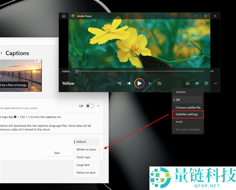Click the breadcrumb chevron before Captions
The height and width of the screenshot is (190, 236).
point(1,53)
